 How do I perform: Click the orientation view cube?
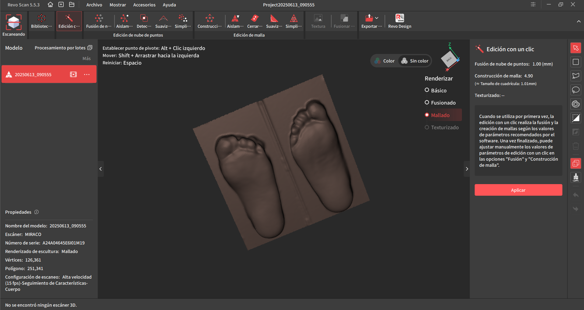click(x=449, y=59)
